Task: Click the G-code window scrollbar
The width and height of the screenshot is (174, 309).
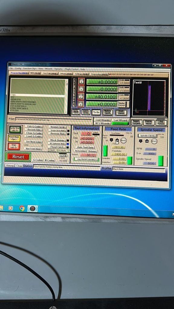Action: (66, 96)
